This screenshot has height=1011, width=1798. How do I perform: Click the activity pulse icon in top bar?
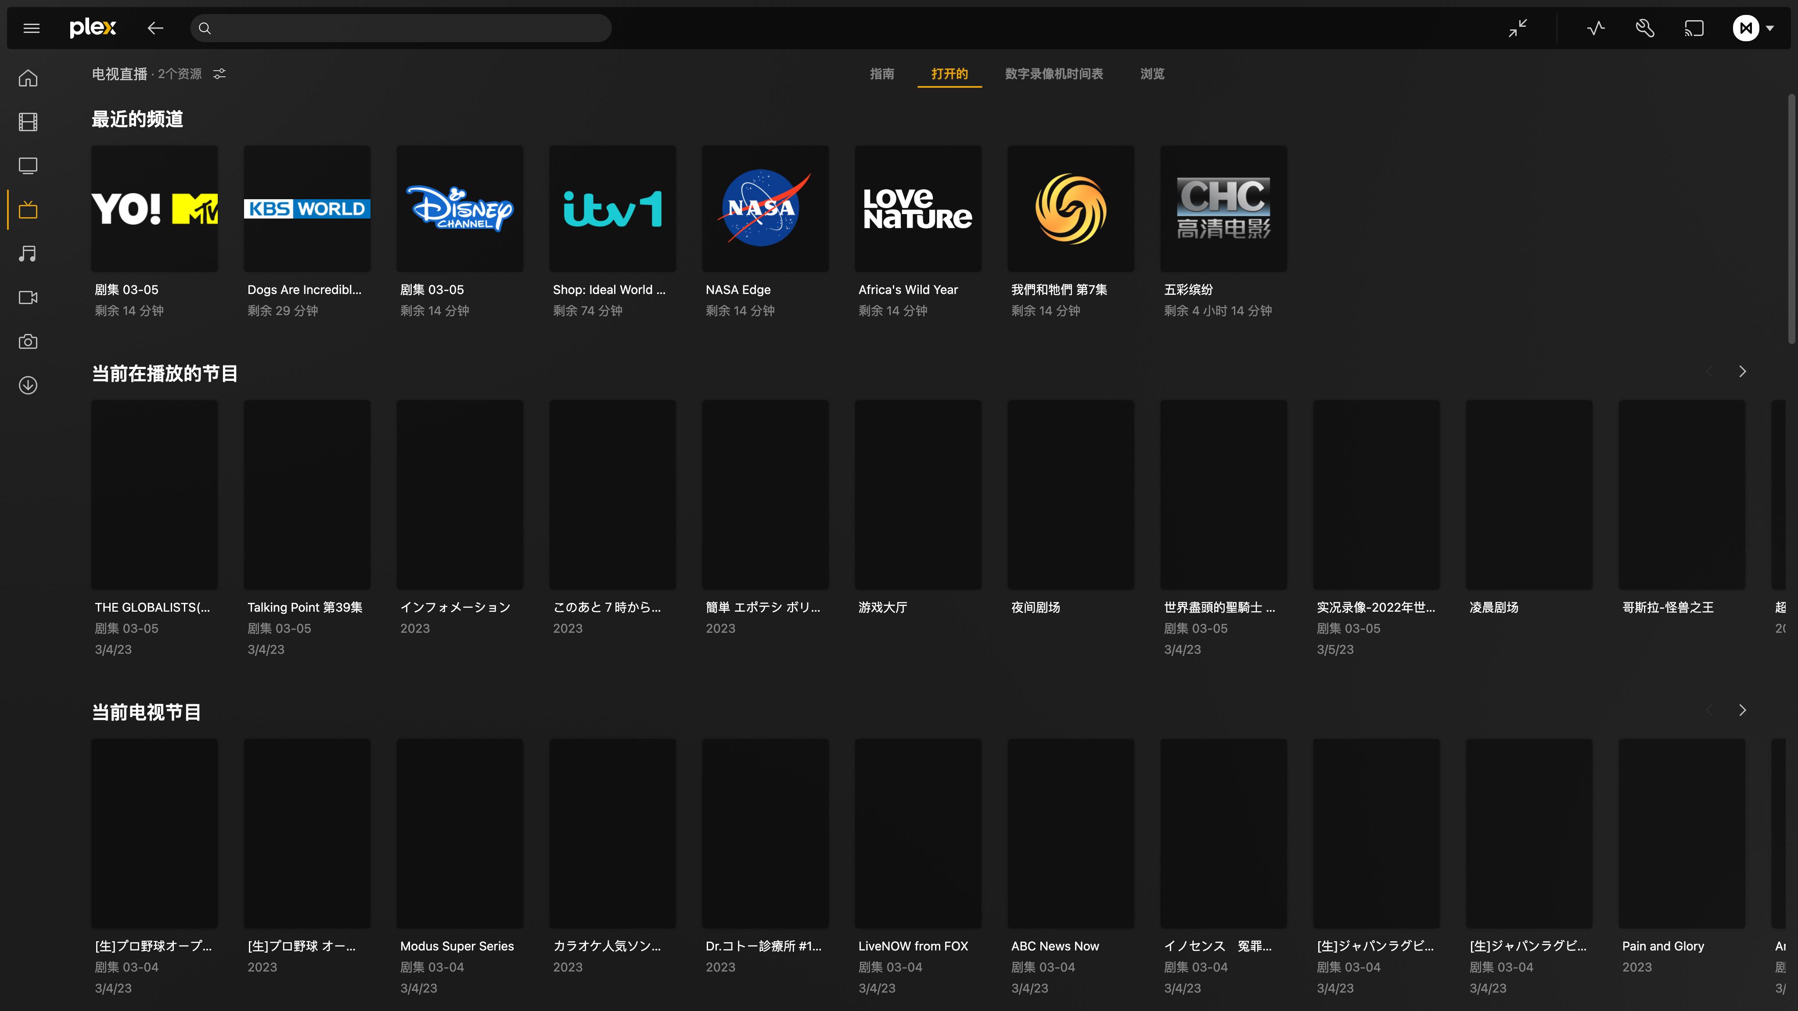(x=1596, y=28)
